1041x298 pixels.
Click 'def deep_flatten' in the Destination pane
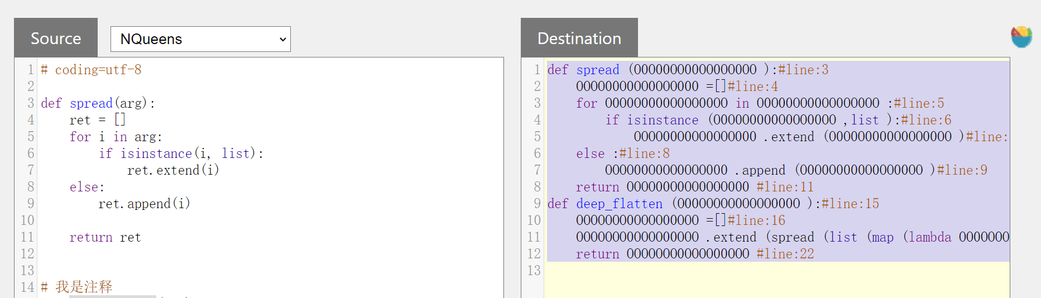620,204
